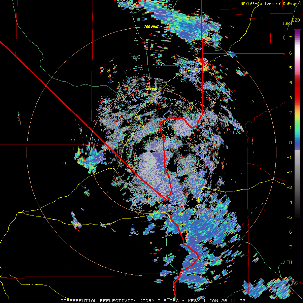Click the -1 value on the color scale
The image size is (303, 303).
point(289,158)
